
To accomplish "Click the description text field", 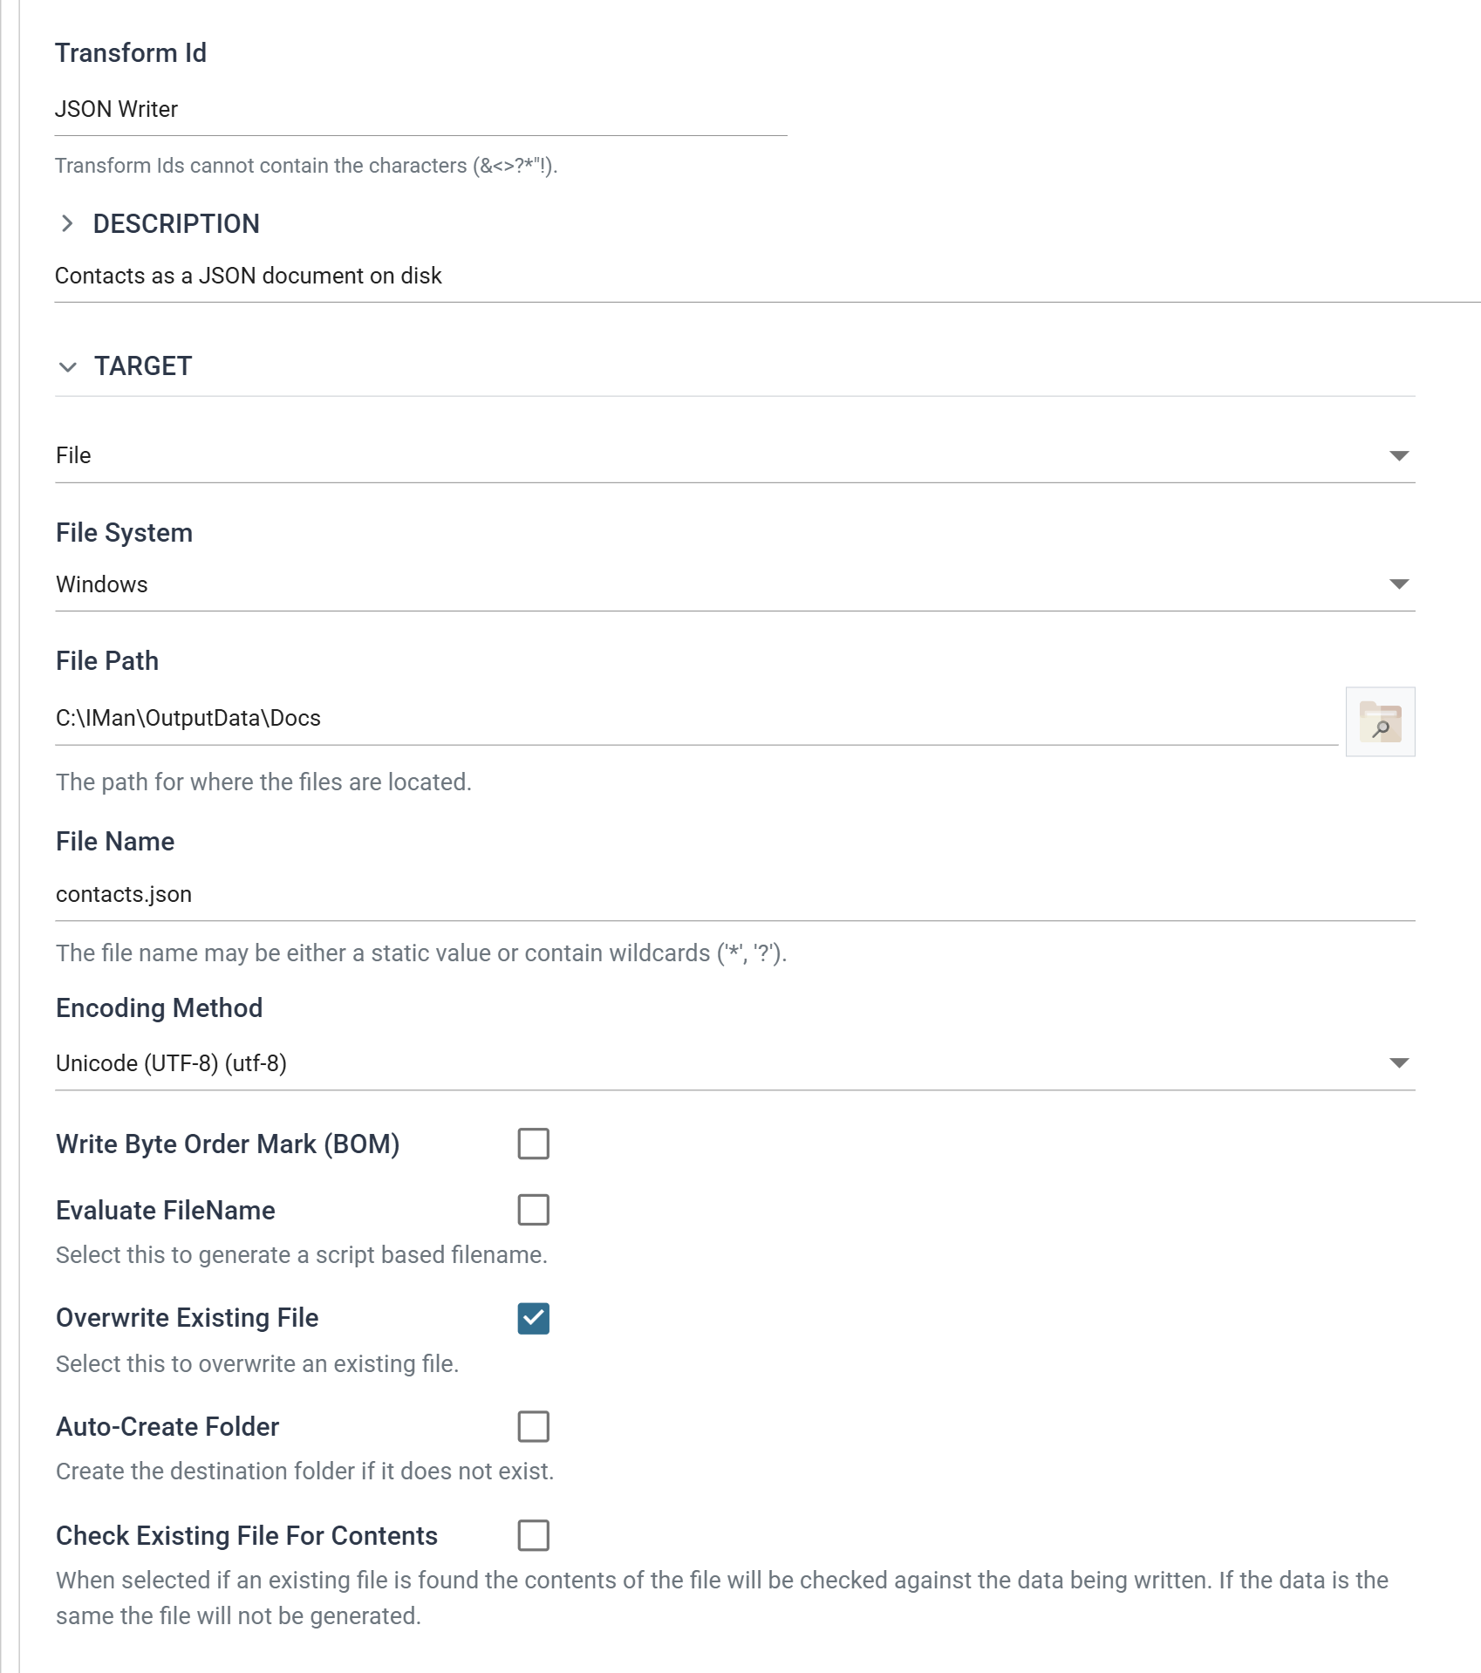I will 768,277.
